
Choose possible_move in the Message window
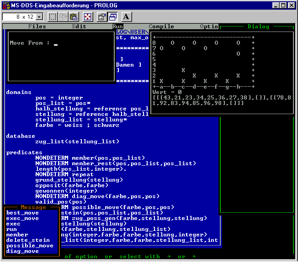pos(30,246)
